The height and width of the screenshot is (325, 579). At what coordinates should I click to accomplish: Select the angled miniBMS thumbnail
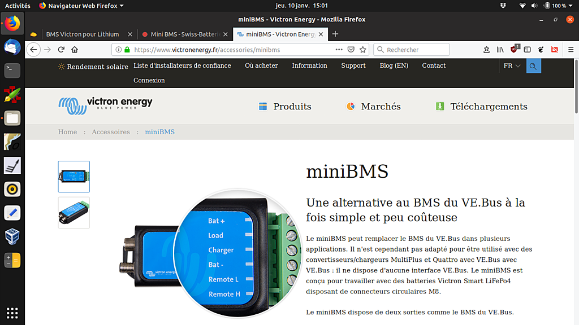(x=74, y=213)
